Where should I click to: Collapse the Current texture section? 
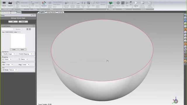tap(34, 26)
